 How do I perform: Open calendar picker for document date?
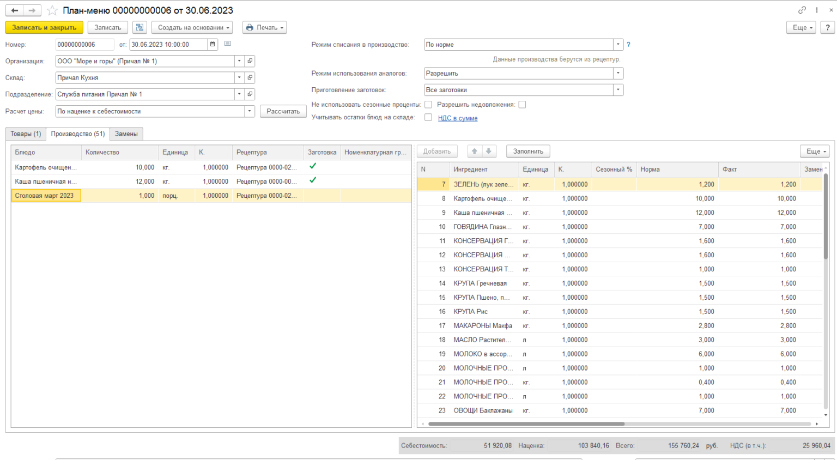click(x=213, y=45)
